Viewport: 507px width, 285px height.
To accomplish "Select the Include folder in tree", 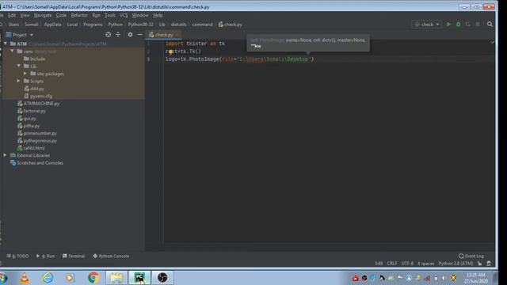I will tap(37, 59).
